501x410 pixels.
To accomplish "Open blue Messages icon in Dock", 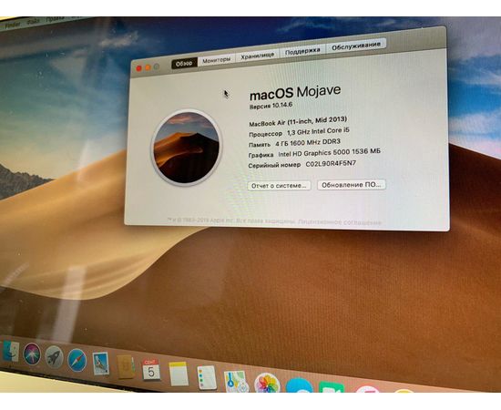I will [299, 385].
